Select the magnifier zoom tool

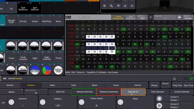pyautogui.click(x=111, y=6)
